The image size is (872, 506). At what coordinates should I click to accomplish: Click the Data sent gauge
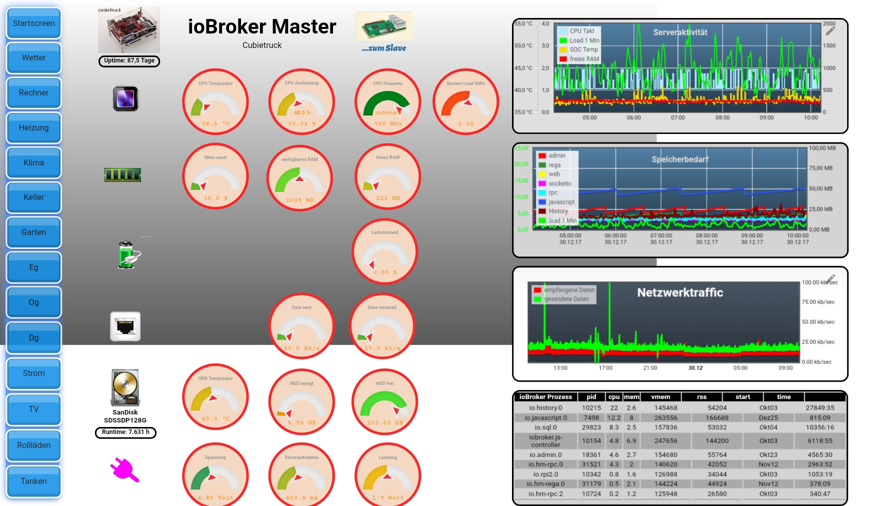click(x=301, y=326)
